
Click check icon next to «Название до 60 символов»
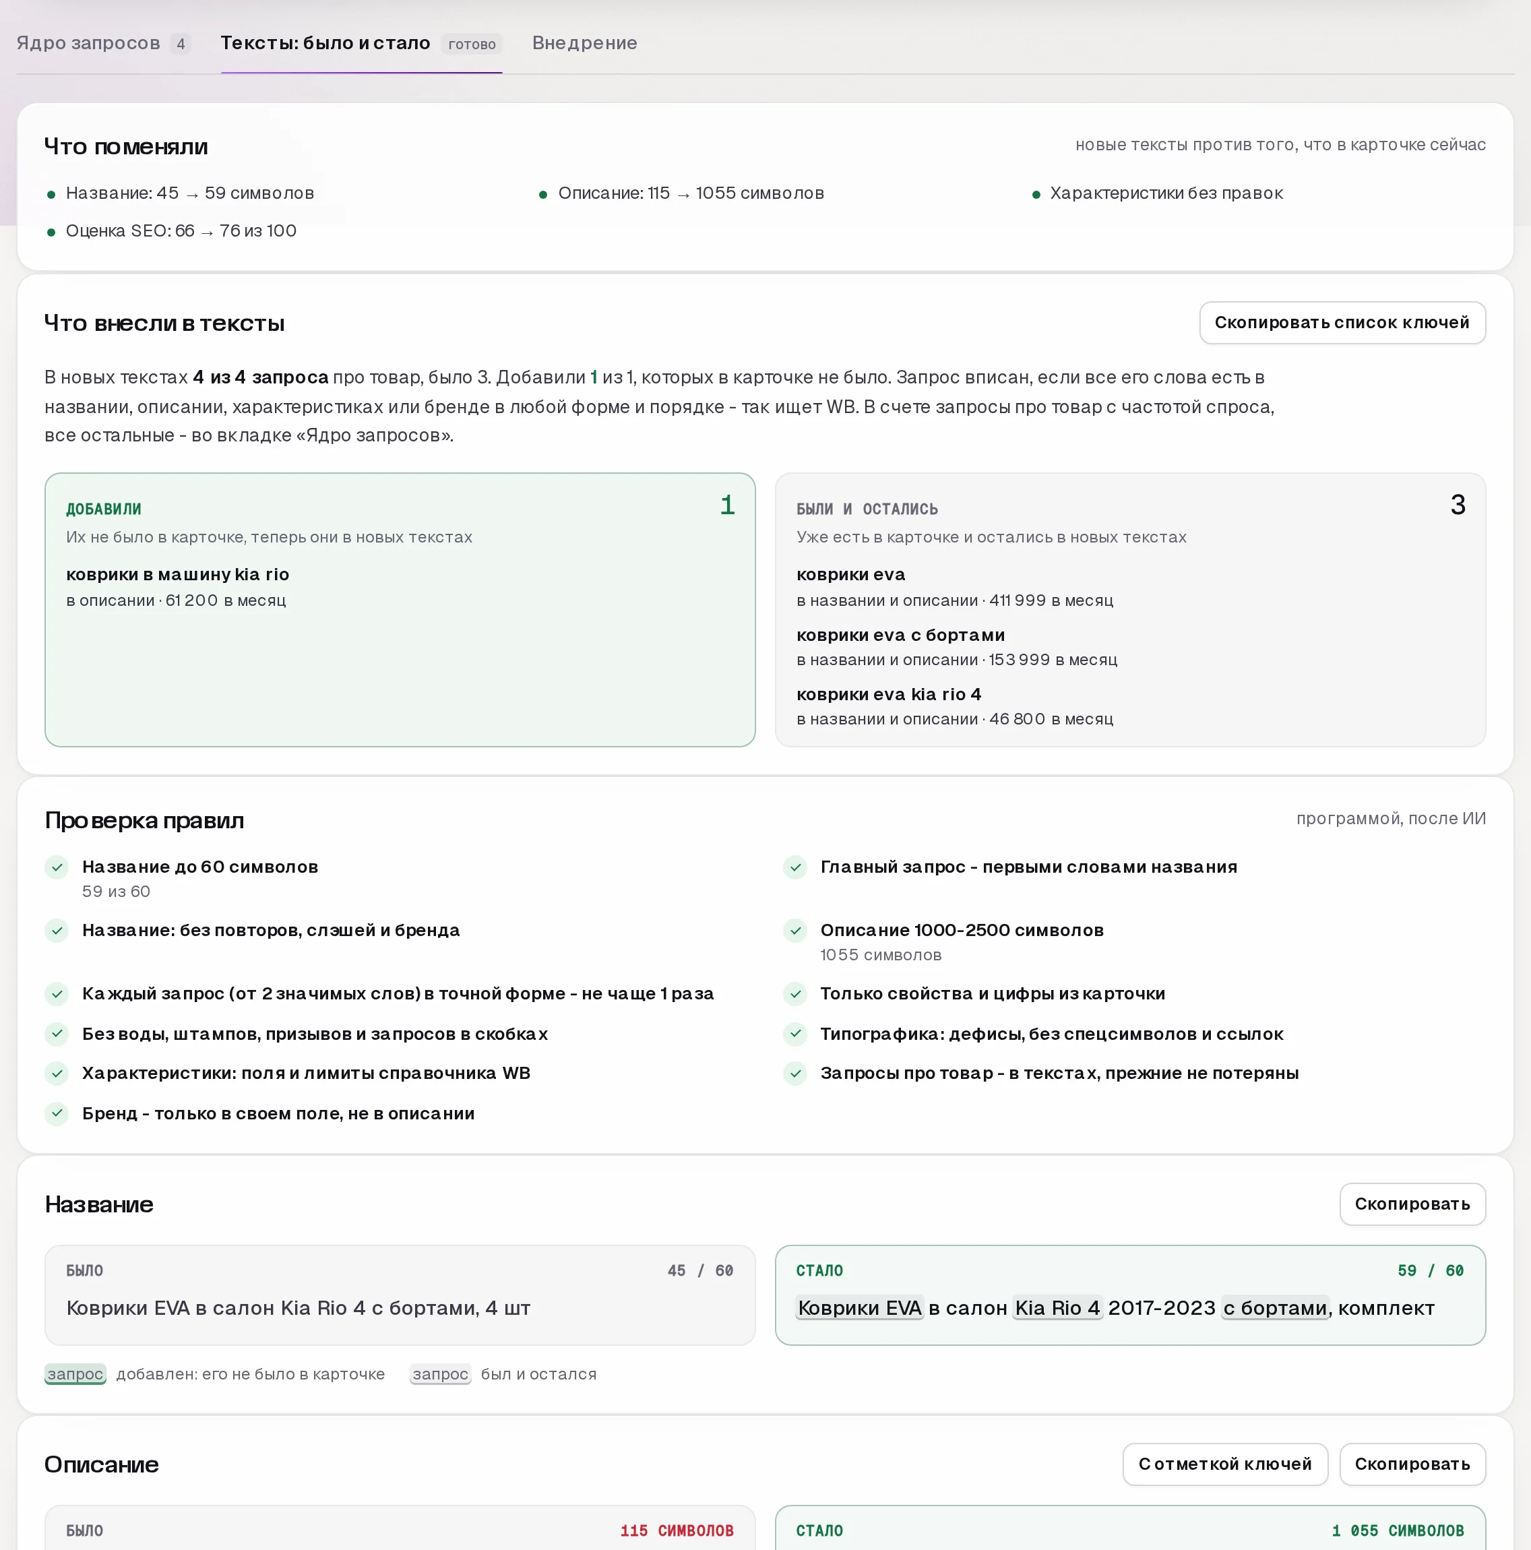[57, 867]
